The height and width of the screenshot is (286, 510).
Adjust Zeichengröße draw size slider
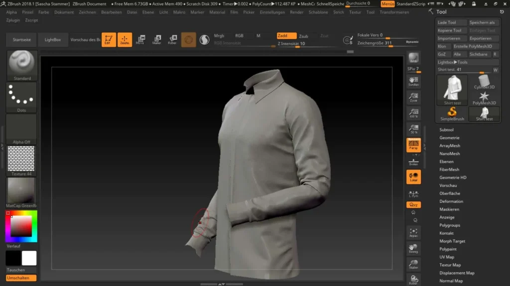point(381,43)
